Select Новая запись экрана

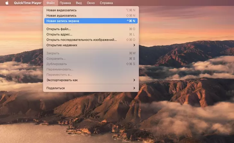[91, 21]
